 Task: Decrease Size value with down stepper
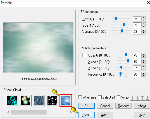[143, 26]
